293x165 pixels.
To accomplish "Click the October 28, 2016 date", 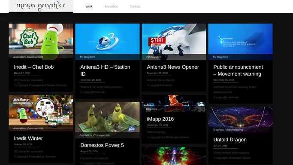I will pyautogui.click(x=23, y=144).
